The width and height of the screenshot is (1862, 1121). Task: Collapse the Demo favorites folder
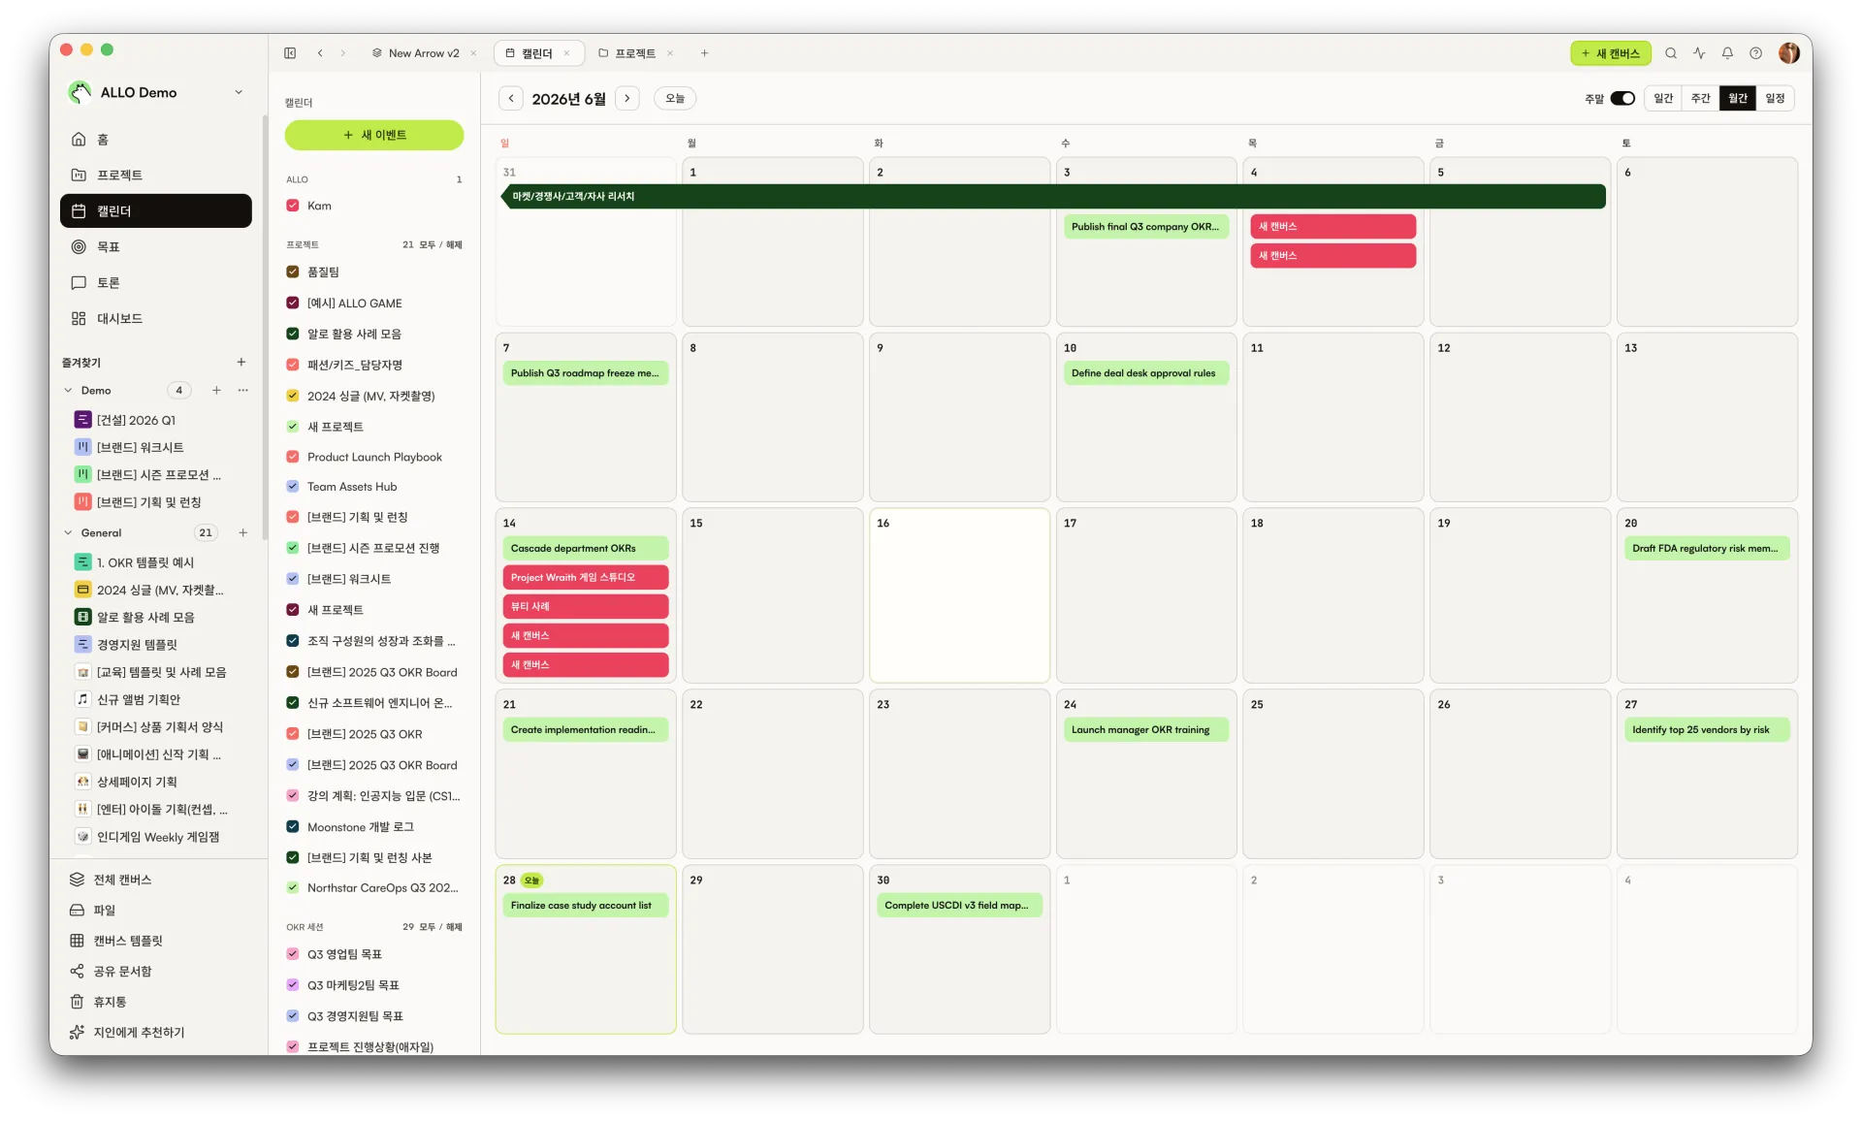pos(68,391)
